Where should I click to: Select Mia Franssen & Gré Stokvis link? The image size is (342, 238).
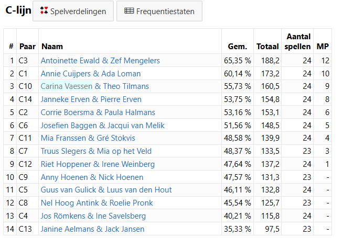(x=88, y=138)
